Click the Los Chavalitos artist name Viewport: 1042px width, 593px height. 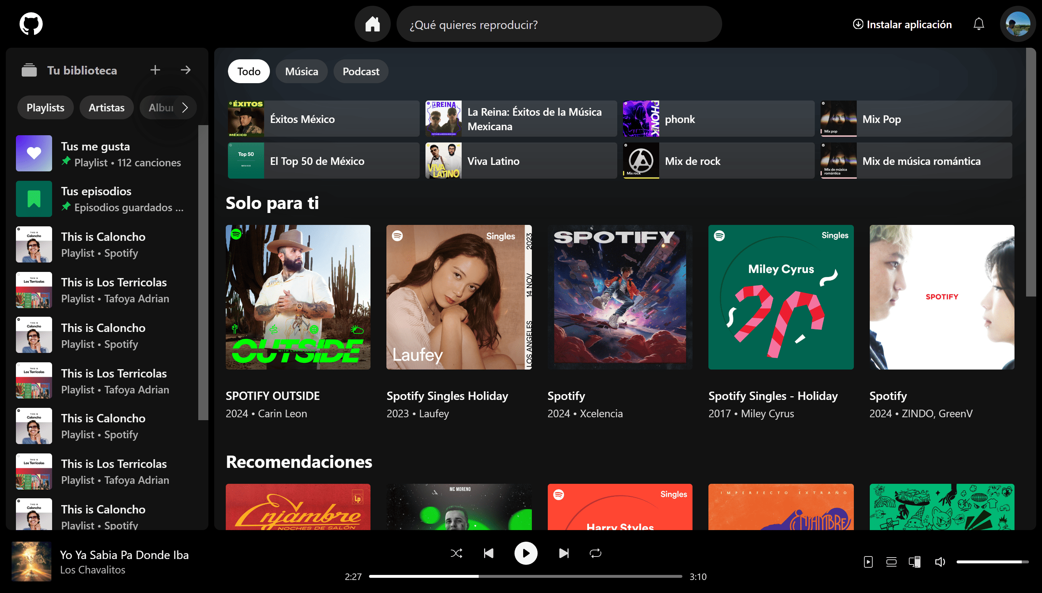point(93,569)
